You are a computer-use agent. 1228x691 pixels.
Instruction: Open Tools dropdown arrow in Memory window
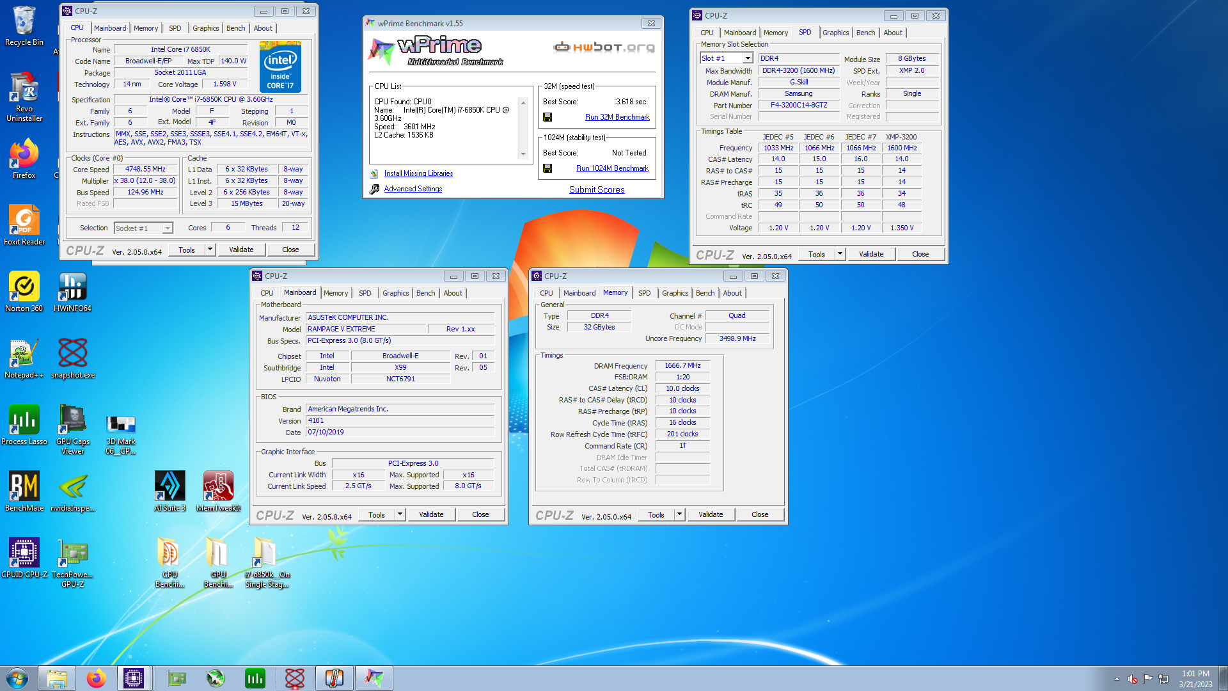point(679,514)
